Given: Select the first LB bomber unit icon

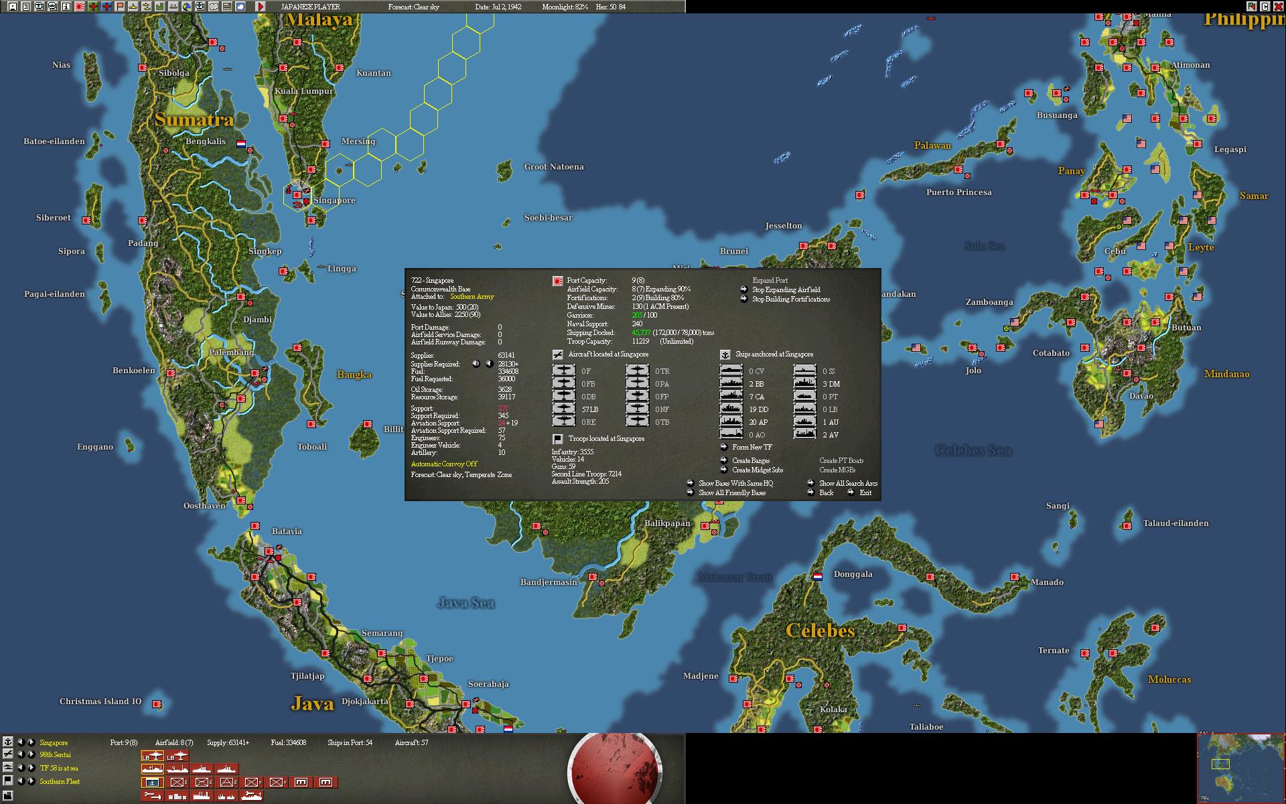Looking at the screenshot, I should coord(153,756).
